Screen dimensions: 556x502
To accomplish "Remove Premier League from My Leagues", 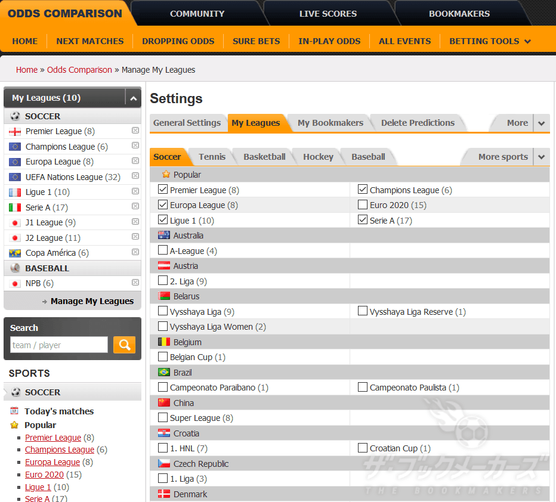I will (x=135, y=131).
